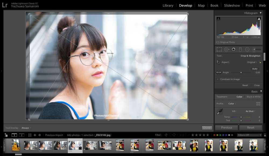269x156 pixels.
Task: Select the Radial Filter tool
Action: (247, 49)
